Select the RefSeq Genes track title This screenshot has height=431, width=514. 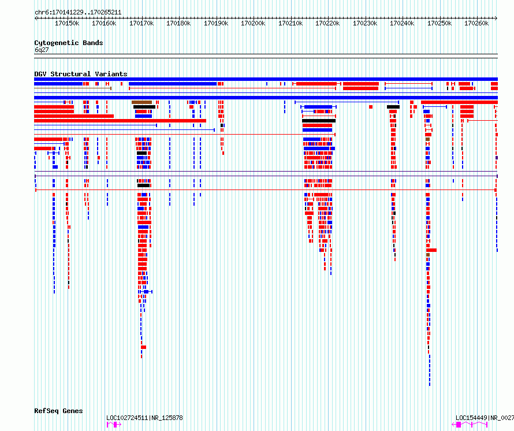[58, 411]
